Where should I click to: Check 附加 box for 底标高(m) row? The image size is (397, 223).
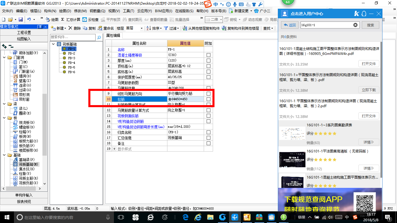click(208, 71)
